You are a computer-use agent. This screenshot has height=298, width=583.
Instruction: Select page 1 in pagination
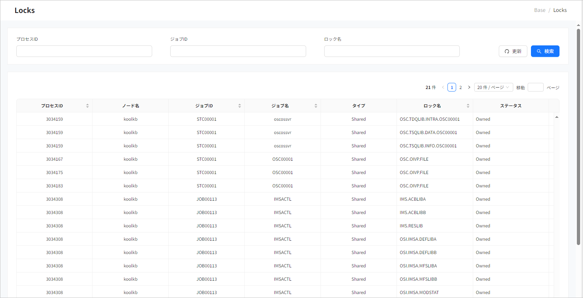[452, 88]
